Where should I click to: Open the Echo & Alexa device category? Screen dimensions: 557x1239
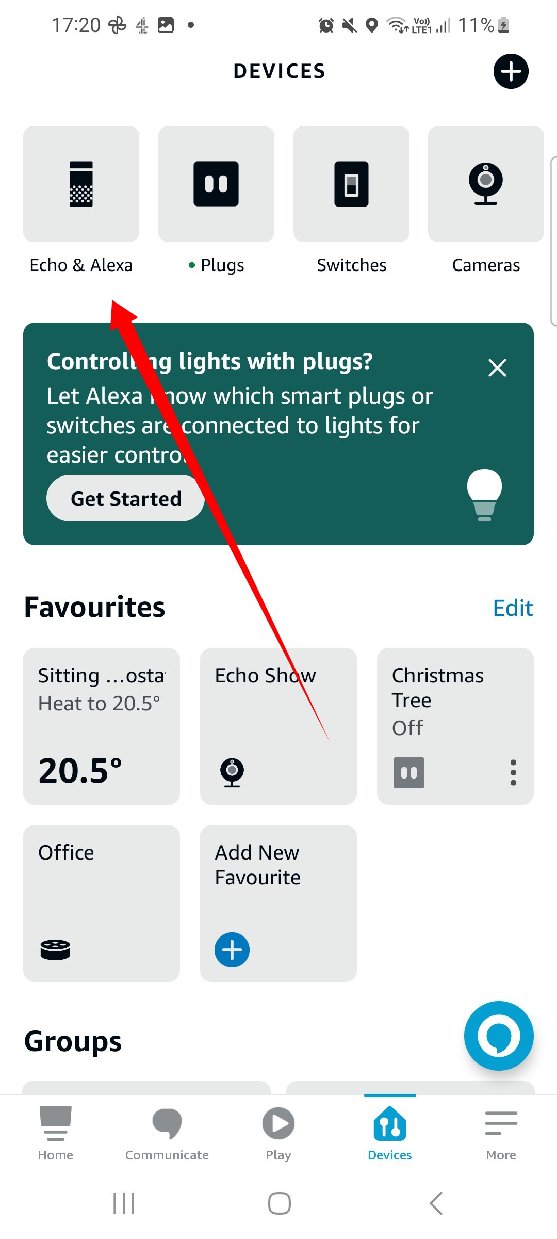pyautogui.click(x=81, y=184)
